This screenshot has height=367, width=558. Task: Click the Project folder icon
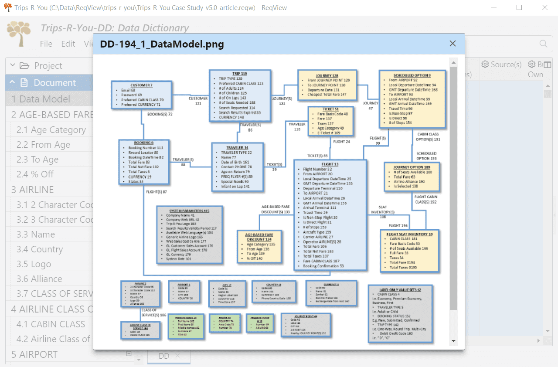[x=25, y=66]
